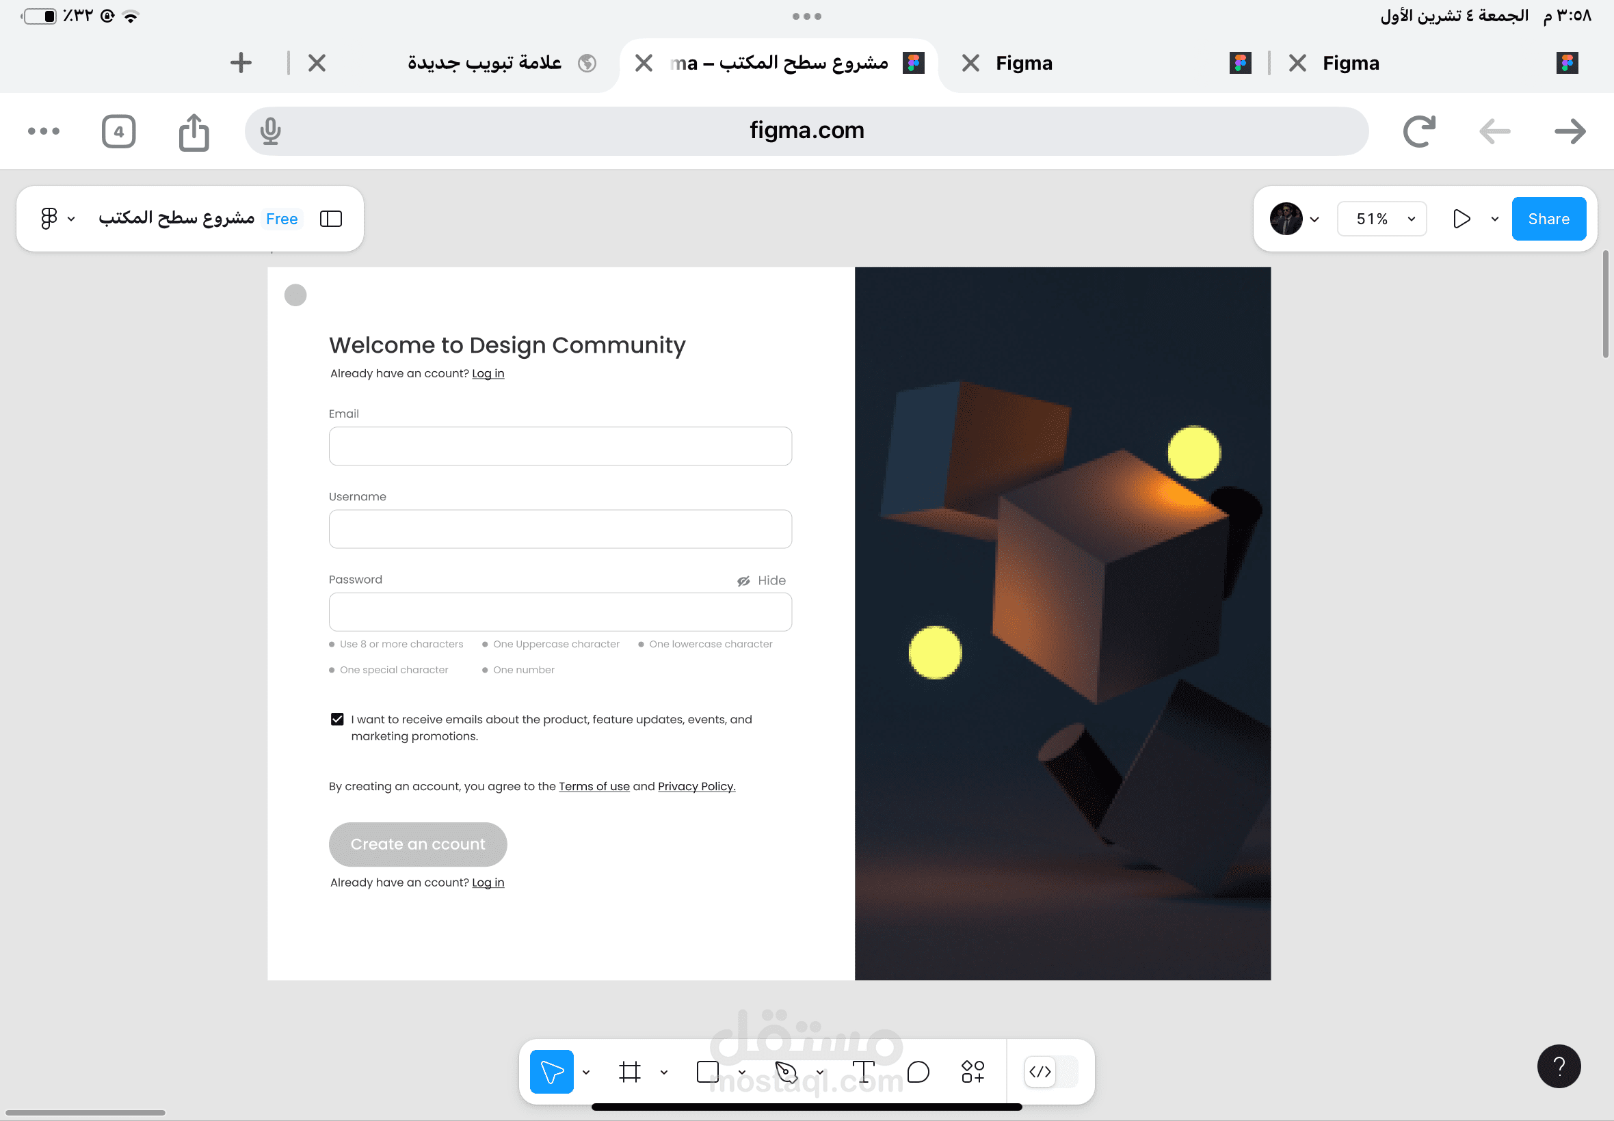Expand the Frame tool options chevron
This screenshot has height=1121, width=1614.
pos(664,1072)
